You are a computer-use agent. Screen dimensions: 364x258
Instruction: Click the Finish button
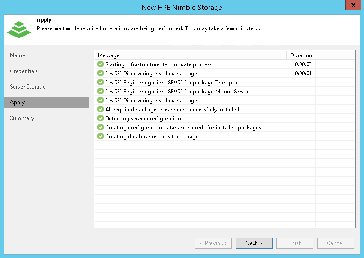click(295, 243)
